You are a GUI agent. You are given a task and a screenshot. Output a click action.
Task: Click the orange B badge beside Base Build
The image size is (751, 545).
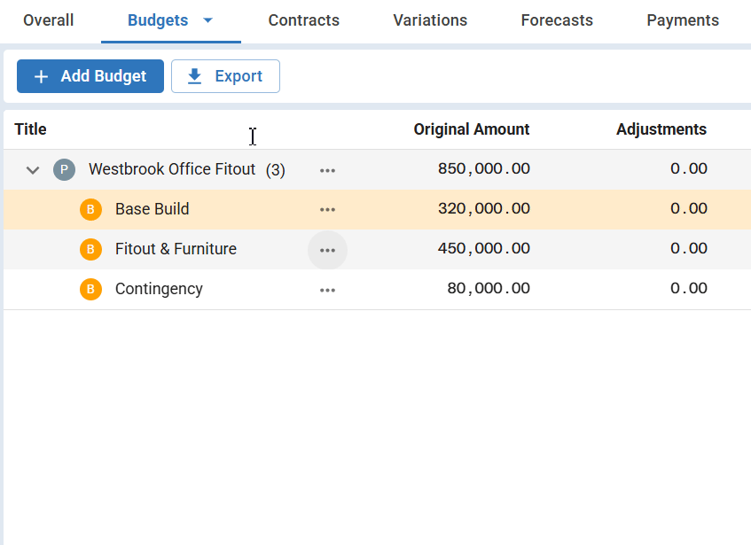pos(90,209)
